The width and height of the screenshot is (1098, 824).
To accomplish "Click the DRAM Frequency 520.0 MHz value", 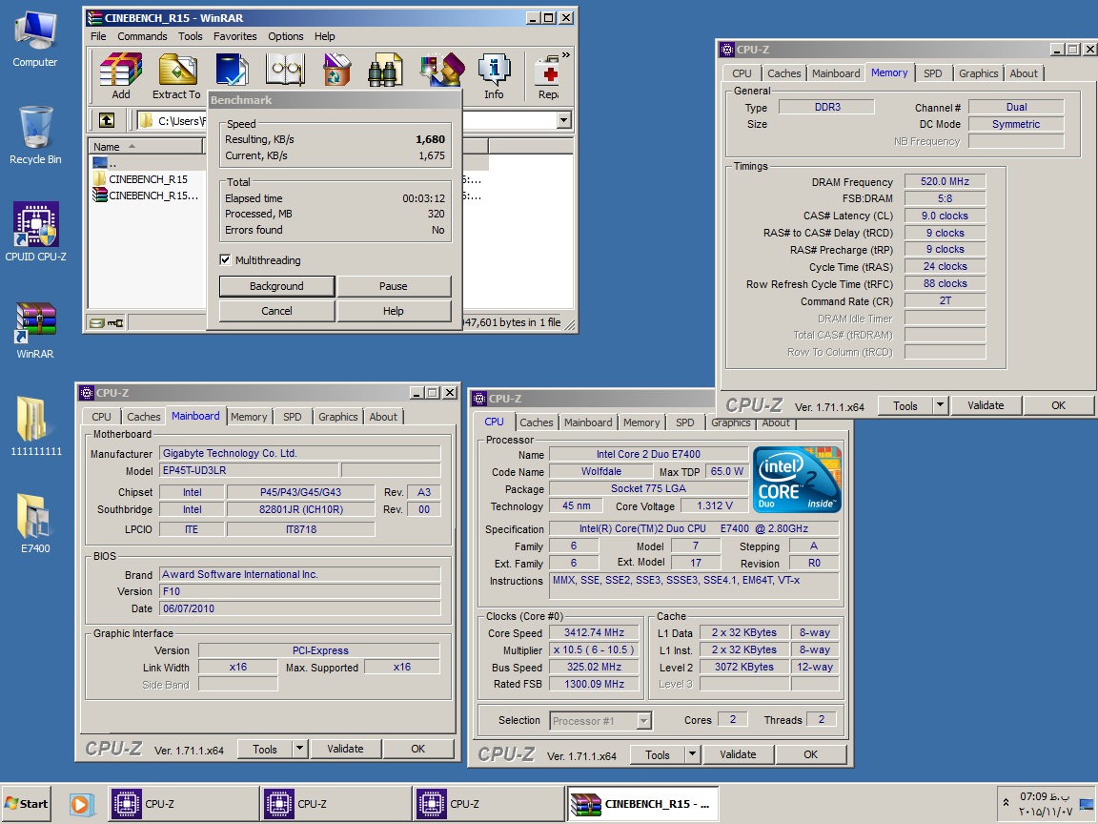I will point(945,181).
